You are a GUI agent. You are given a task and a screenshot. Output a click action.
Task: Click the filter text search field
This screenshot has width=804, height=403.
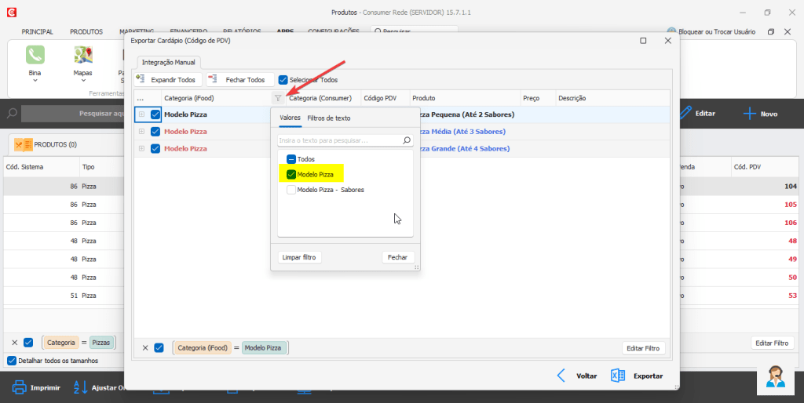339,140
